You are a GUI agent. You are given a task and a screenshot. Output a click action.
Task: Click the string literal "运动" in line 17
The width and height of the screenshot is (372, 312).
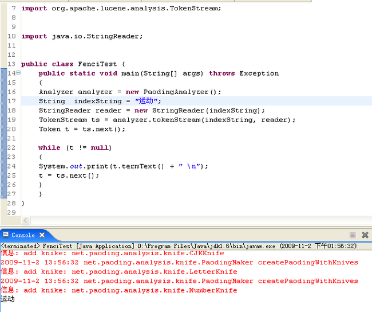tap(146, 101)
